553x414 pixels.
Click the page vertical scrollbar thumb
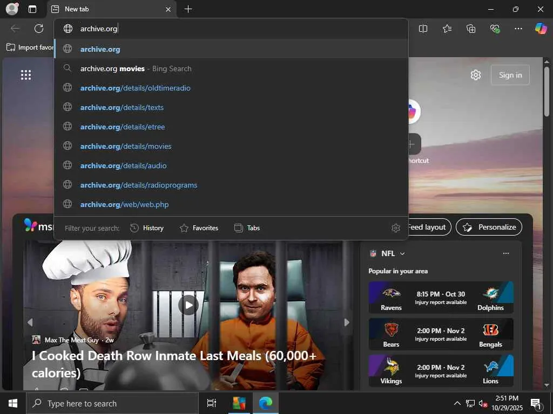click(547, 92)
